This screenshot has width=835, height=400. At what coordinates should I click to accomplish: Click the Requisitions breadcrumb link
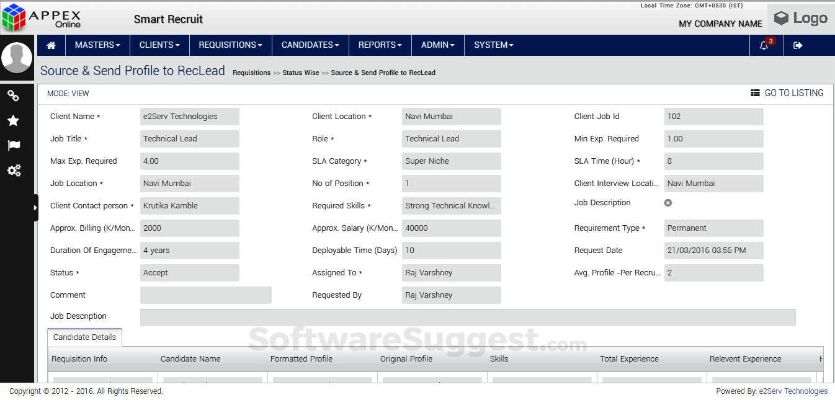[x=251, y=73]
